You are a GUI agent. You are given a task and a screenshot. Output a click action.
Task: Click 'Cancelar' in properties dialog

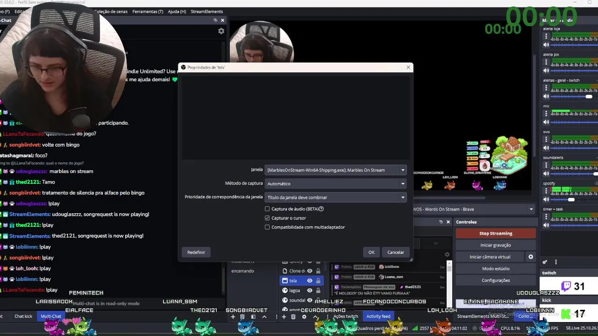coord(396,252)
